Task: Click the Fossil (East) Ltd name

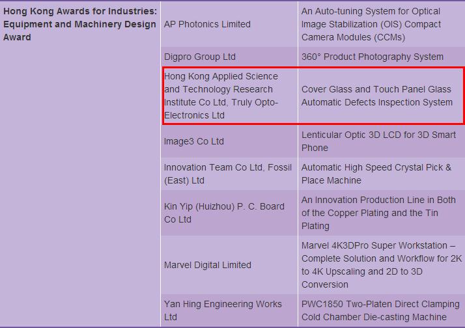Action: [184, 180]
